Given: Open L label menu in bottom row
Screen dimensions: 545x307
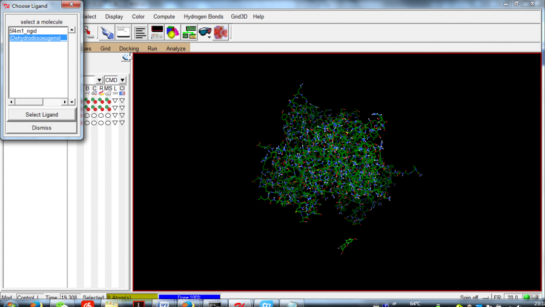Looking at the screenshot, I should (115, 123).
